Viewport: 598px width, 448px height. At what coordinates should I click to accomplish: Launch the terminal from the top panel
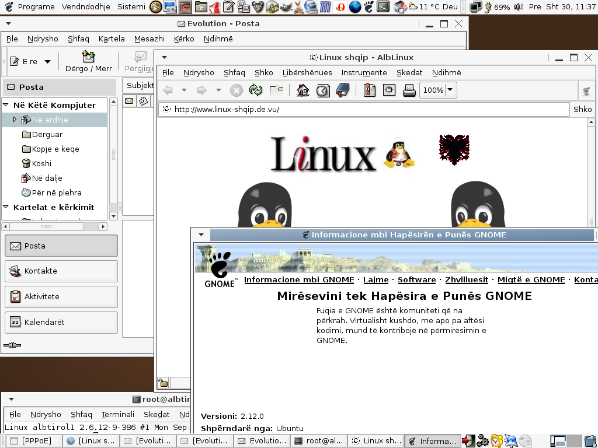383,6
